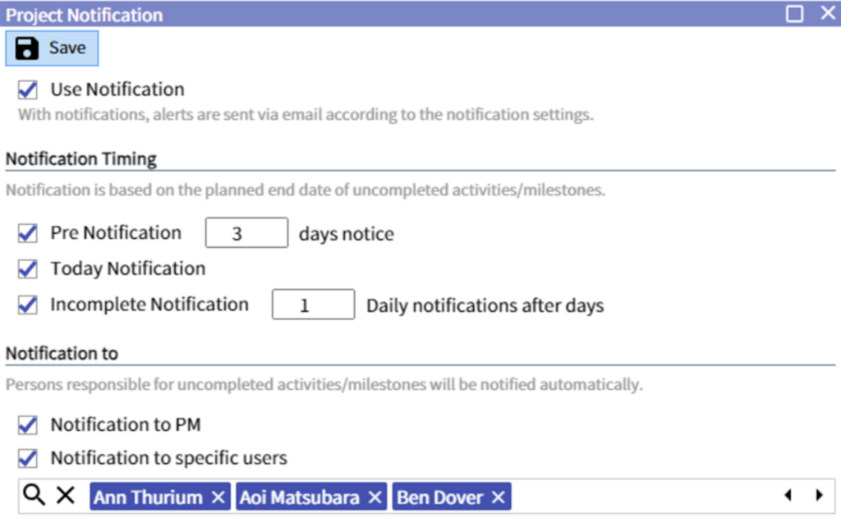Screen dimensions: 841x518
Task: Uncheck Notification to PM
Action: click(27, 424)
